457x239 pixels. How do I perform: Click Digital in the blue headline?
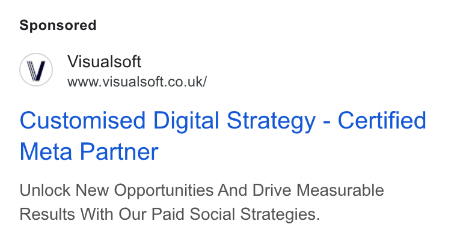(x=186, y=121)
